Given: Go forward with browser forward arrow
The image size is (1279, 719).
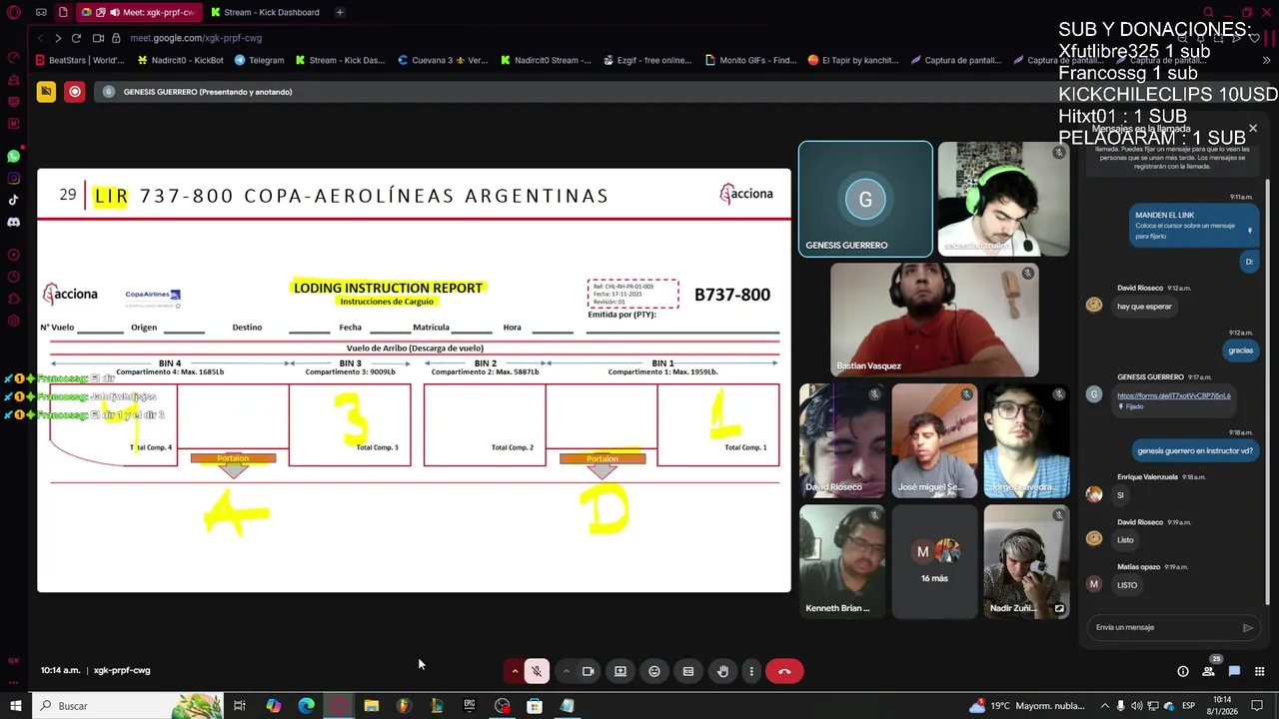Looking at the screenshot, I should pyautogui.click(x=58, y=38).
